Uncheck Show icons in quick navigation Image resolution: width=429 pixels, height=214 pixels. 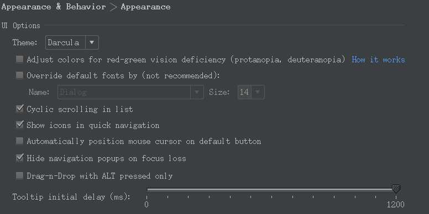tap(19, 125)
